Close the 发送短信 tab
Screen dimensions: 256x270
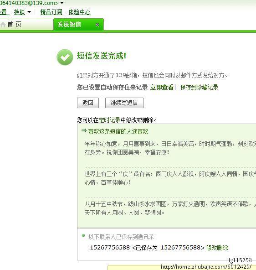point(97,25)
